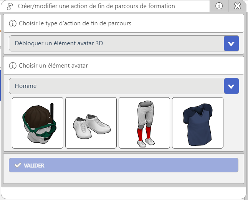Expand the 'Homme' dropdown arrow
This screenshot has height=200, width=248.
231,86
